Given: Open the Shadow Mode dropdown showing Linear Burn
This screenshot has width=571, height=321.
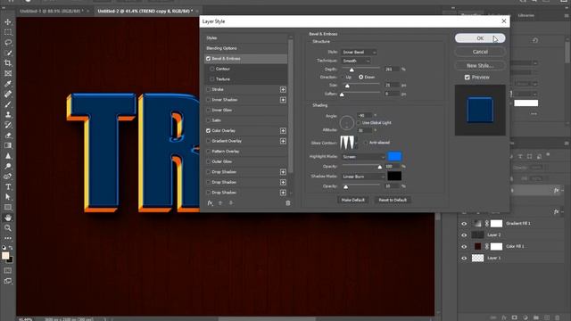Looking at the screenshot, I should tap(363, 177).
